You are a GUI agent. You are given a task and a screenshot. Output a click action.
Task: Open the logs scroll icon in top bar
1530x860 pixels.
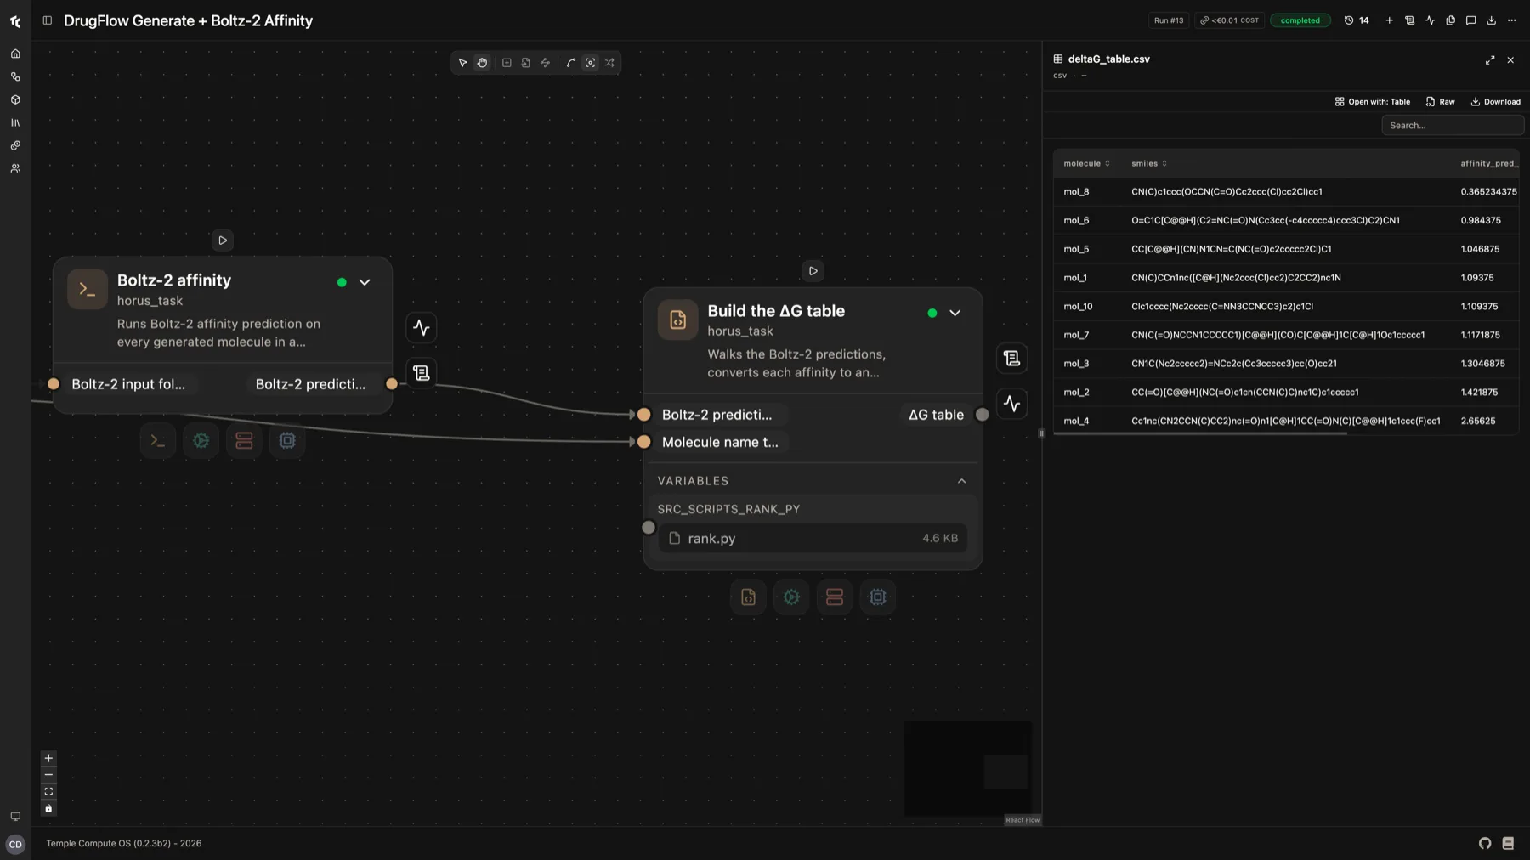point(1410,20)
